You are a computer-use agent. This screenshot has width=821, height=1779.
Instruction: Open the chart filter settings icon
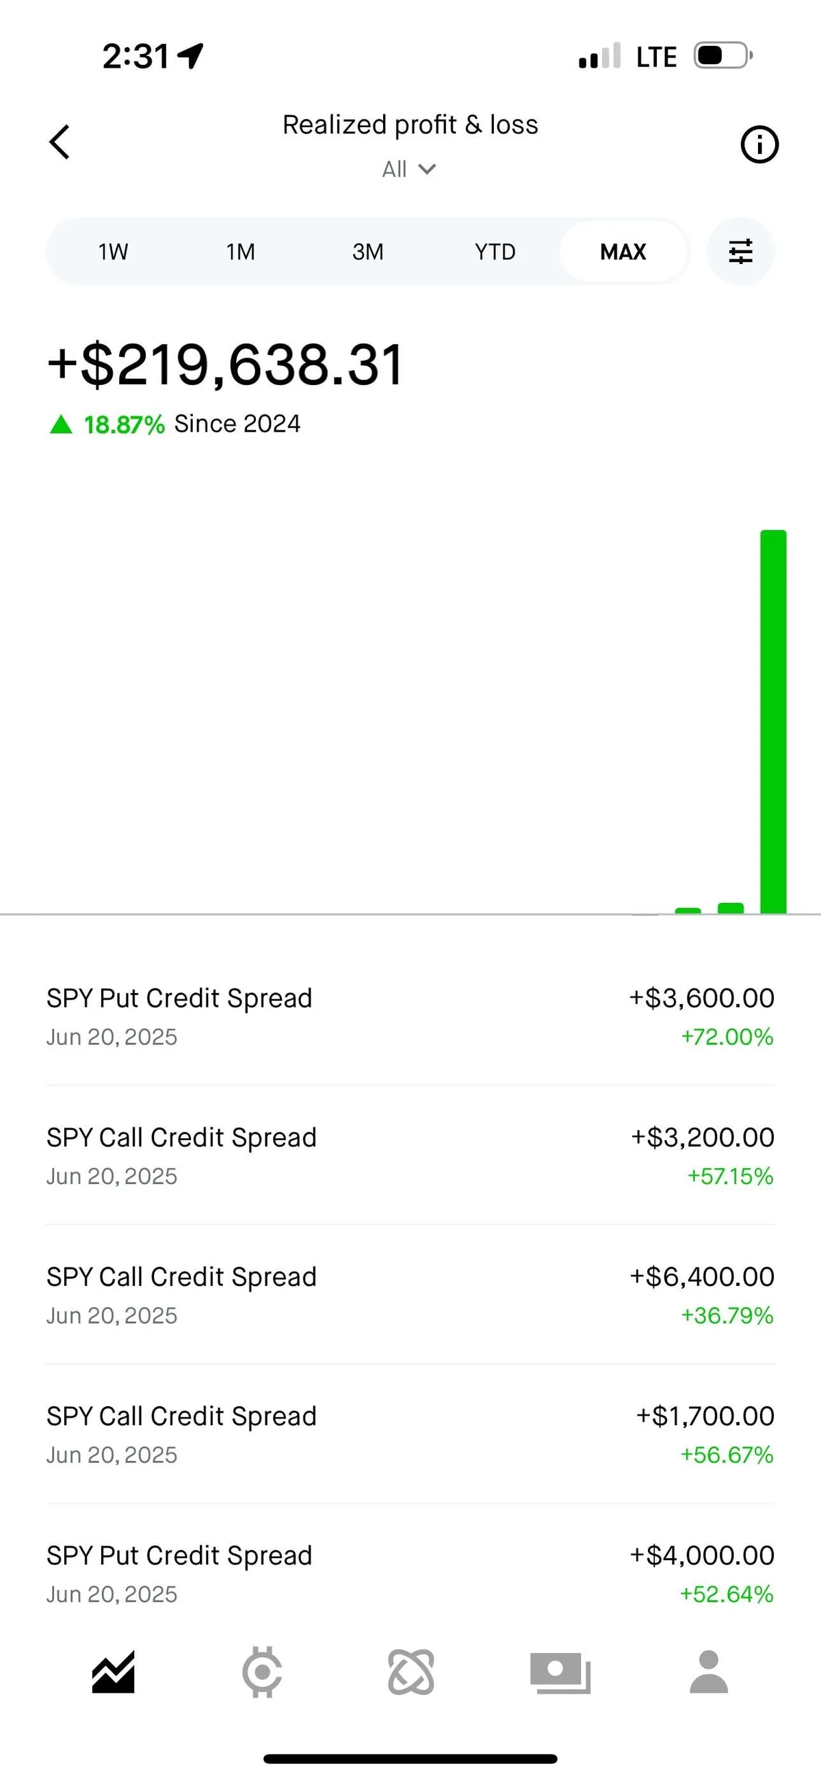[x=740, y=252]
